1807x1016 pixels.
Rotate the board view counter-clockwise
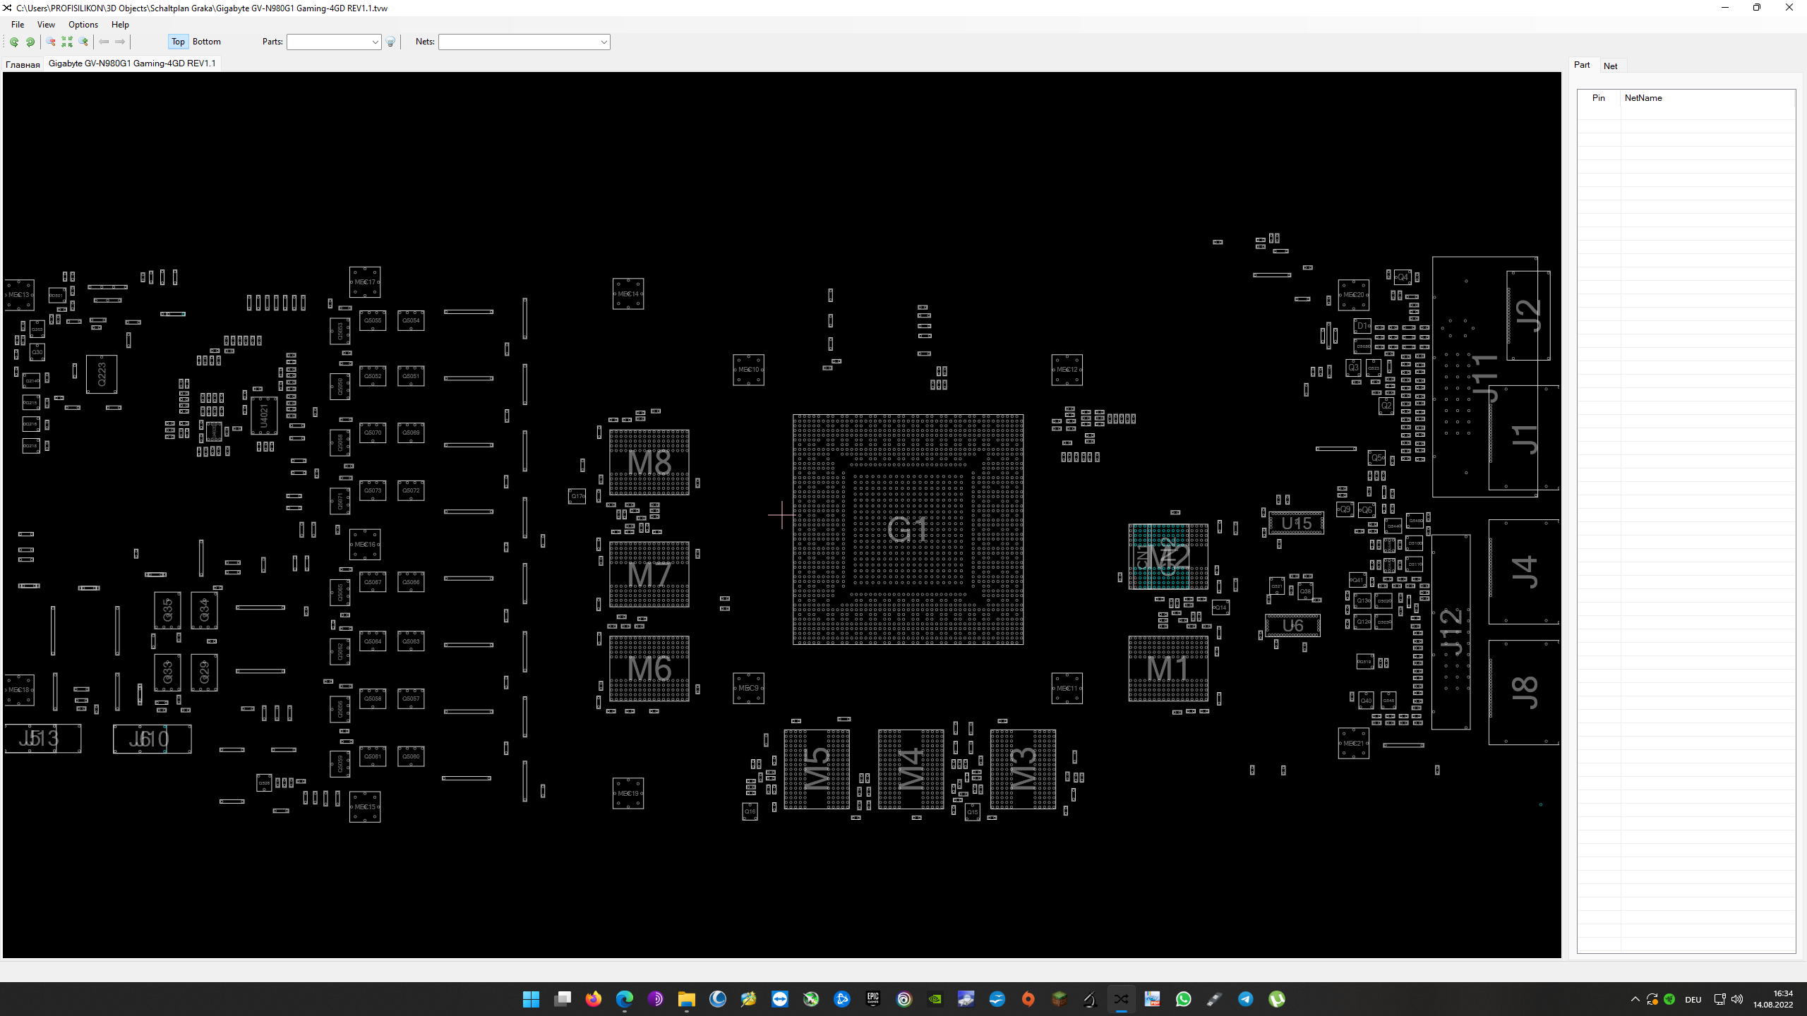14,42
